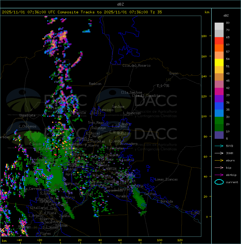Click the N_Caseros map label

[126, 160]
